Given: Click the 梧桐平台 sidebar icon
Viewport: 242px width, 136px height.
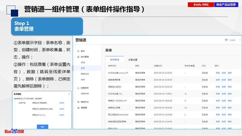Looking at the screenshot, I should pyautogui.click(x=78, y=102).
